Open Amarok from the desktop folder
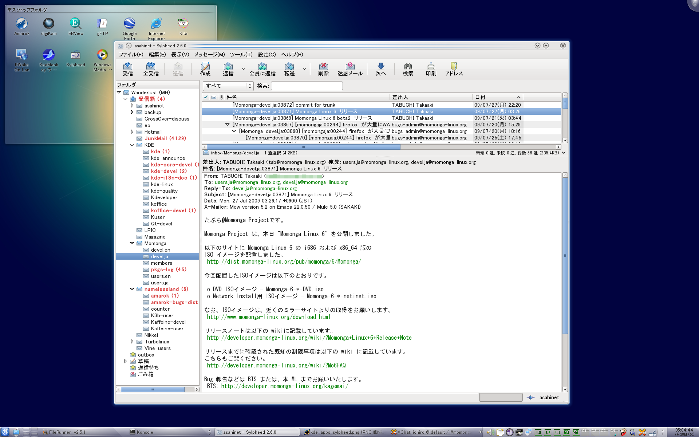 [x=22, y=27]
